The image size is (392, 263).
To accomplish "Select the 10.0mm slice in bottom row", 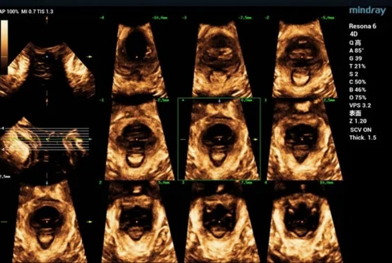I will pyautogui.click(x=302, y=221).
